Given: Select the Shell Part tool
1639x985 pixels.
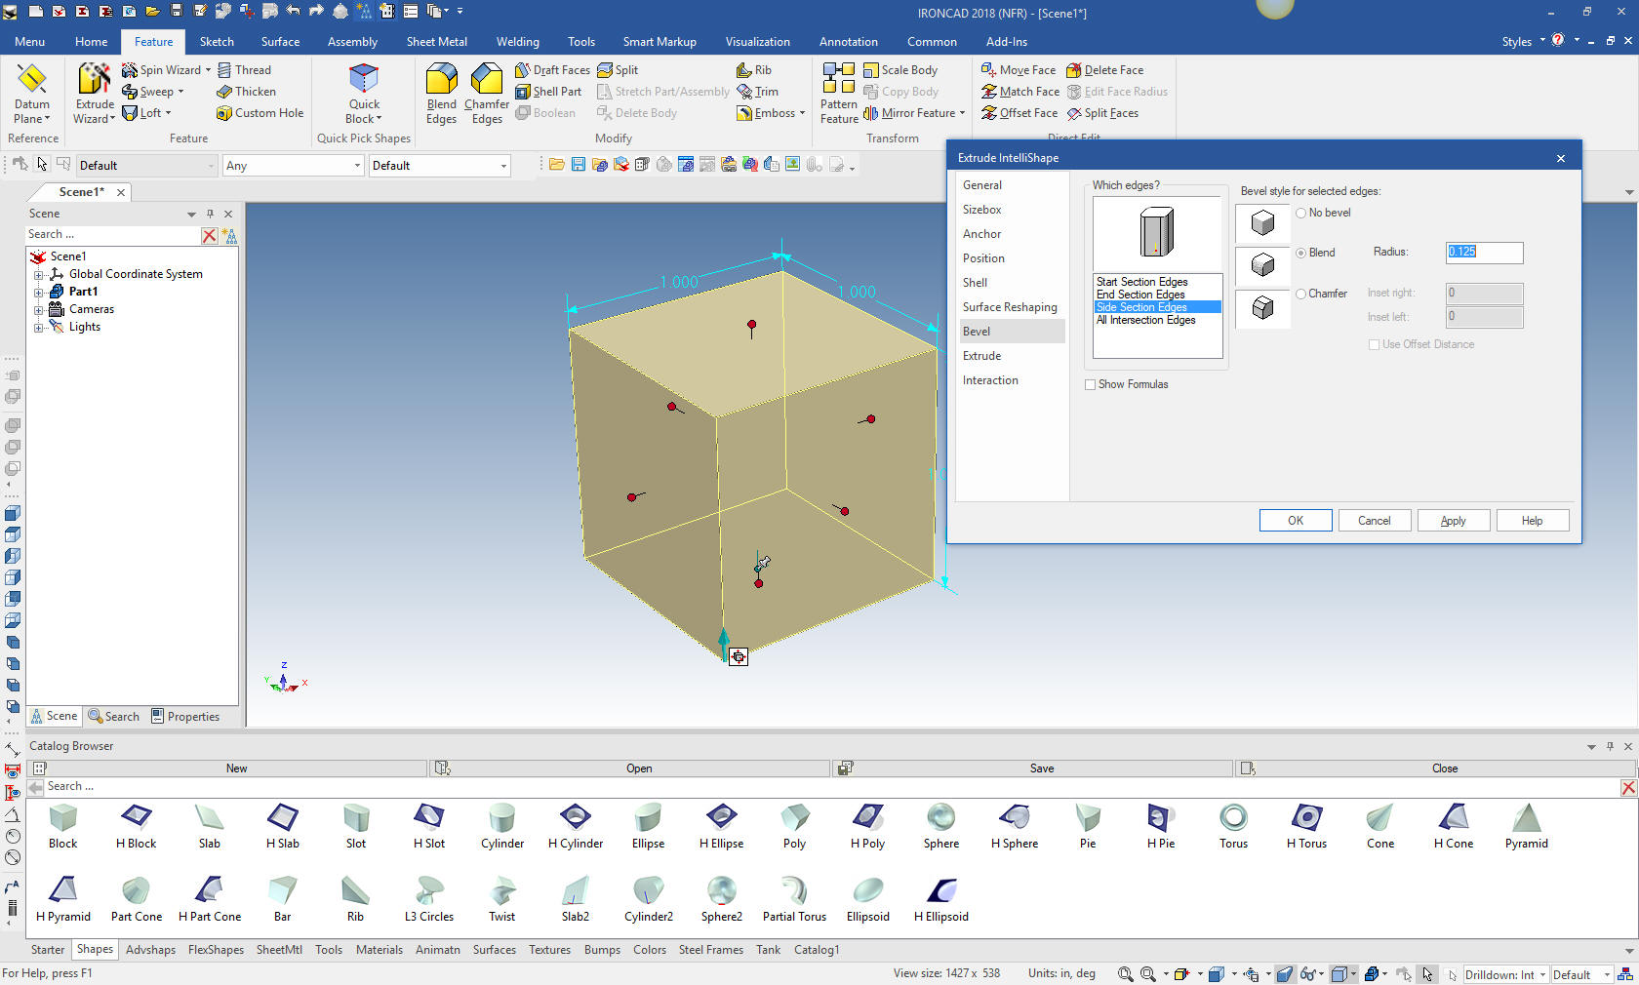Looking at the screenshot, I should [548, 92].
